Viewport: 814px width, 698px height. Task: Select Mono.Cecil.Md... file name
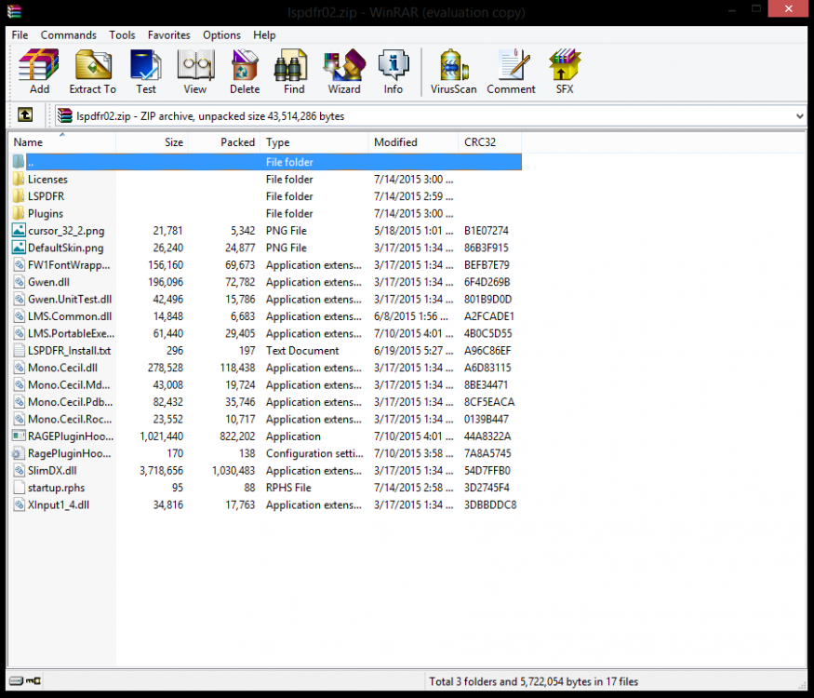point(69,385)
